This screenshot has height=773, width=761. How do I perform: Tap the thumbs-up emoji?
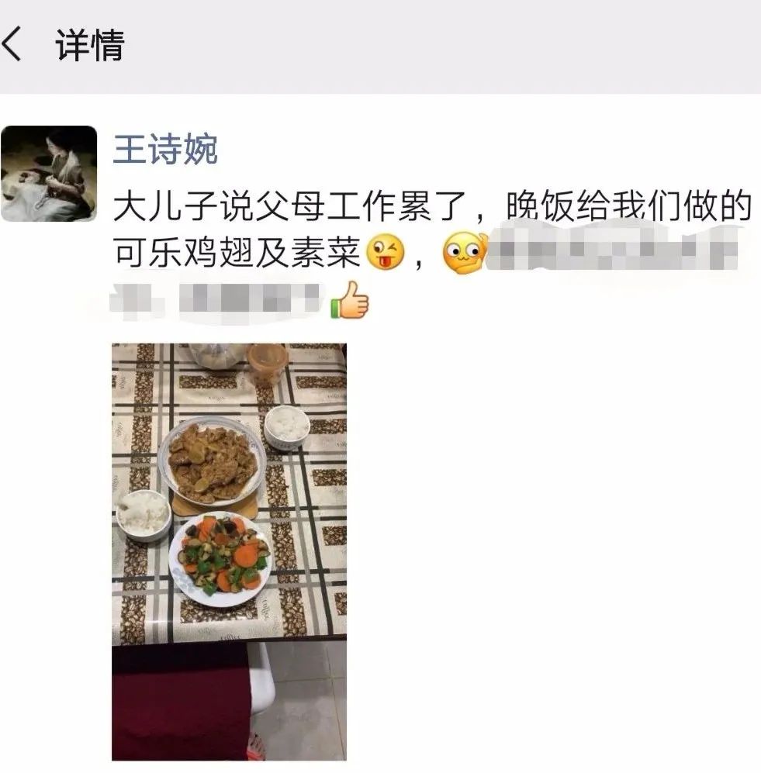(x=349, y=300)
